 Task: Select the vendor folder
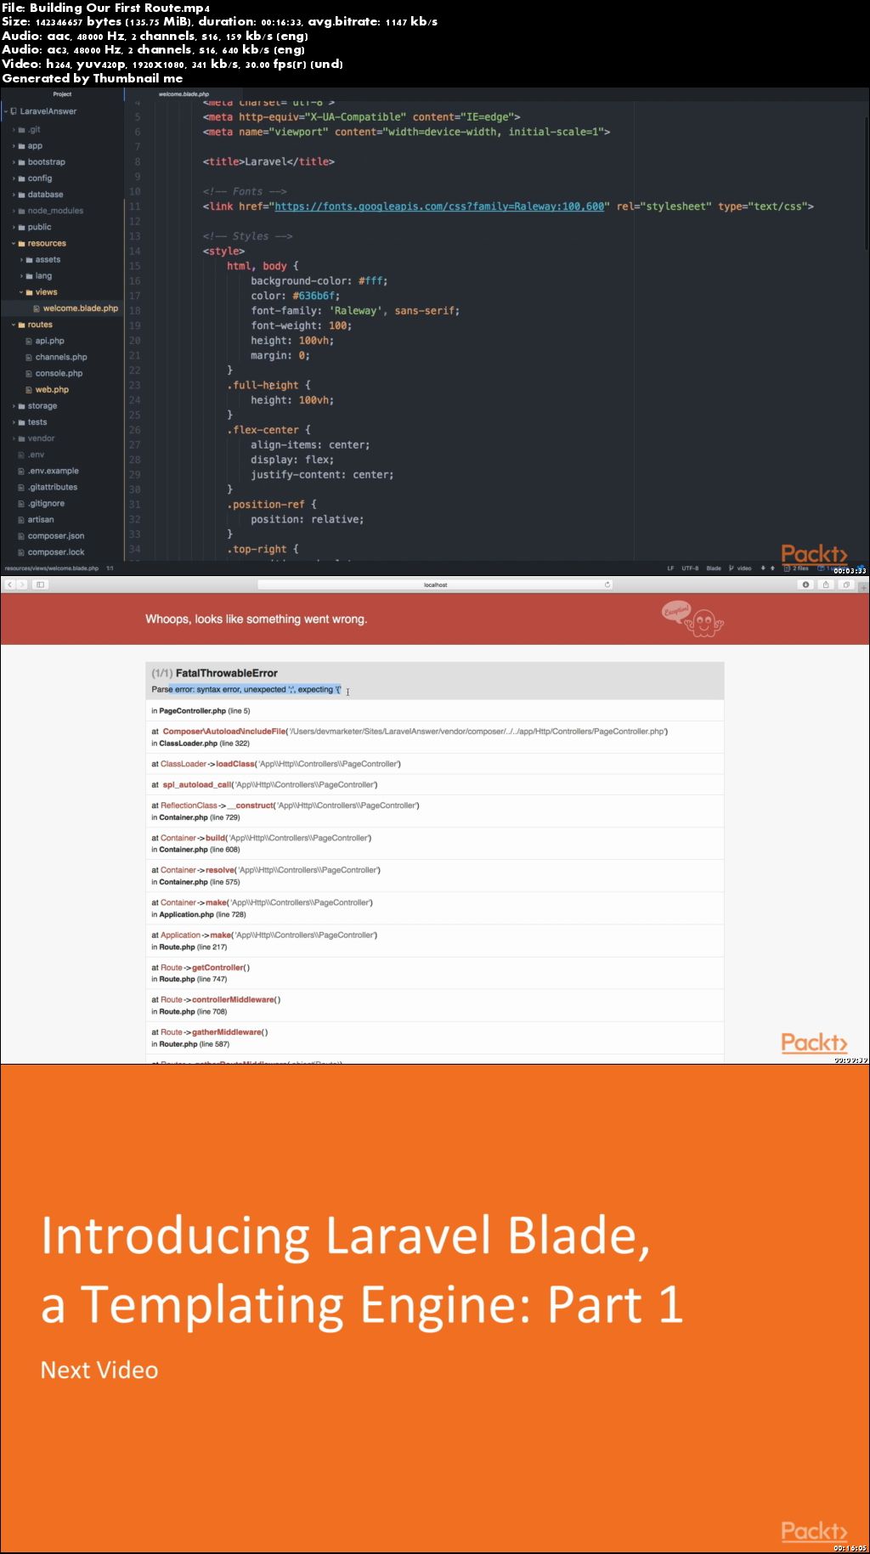41,438
